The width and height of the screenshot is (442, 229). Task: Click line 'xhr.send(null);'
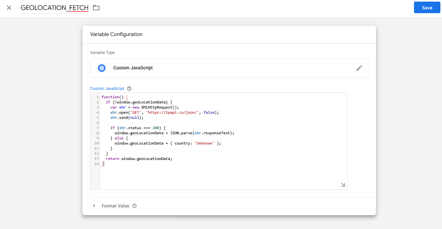coord(127,118)
